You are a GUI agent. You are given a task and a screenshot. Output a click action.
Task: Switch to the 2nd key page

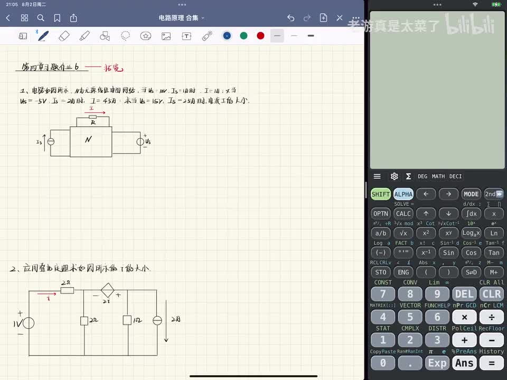coord(494,194)
